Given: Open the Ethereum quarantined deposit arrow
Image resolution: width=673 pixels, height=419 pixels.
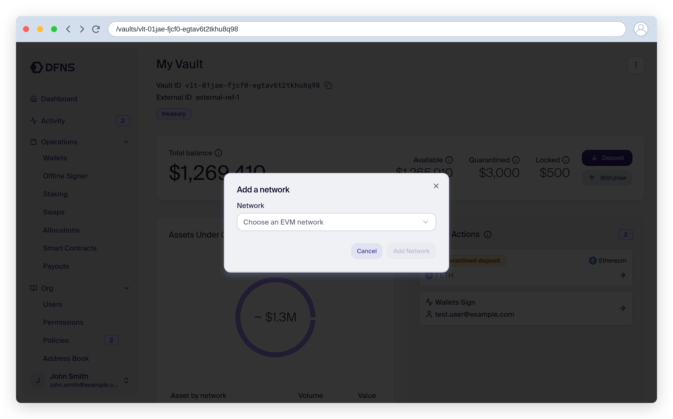Looking at the screenshot, I should 622,275.
